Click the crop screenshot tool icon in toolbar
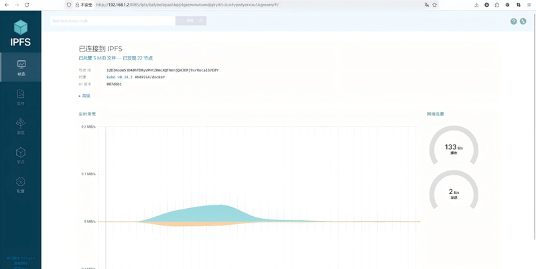 click(x=518, y=5)
